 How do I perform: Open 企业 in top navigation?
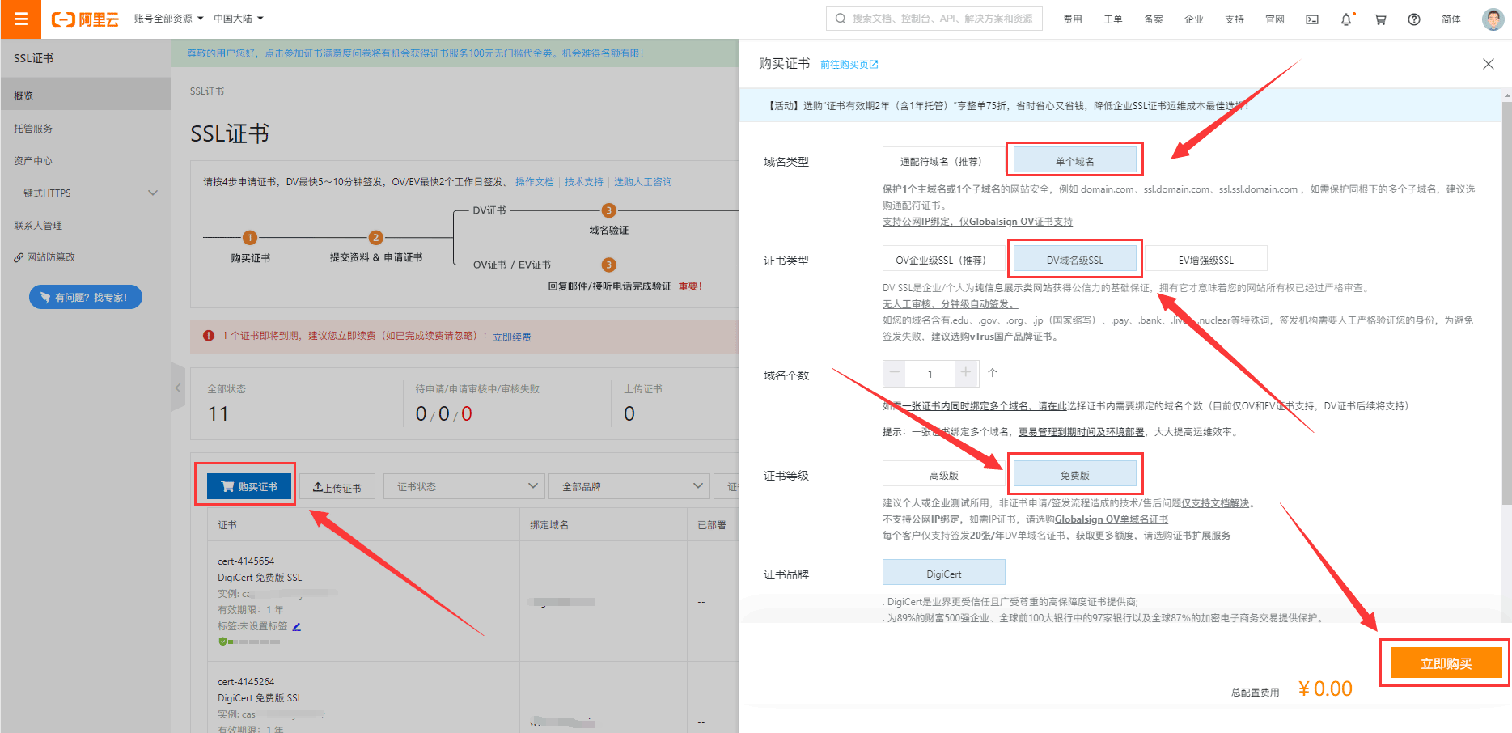(x=1194, y=19)
